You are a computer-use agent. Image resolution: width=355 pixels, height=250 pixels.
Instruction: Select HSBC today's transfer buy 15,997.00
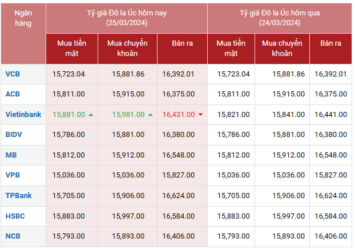pos(128,216)
